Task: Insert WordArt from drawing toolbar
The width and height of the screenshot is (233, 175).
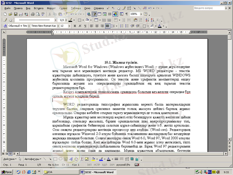Action: pyautogui.click(x=71, y=159)
